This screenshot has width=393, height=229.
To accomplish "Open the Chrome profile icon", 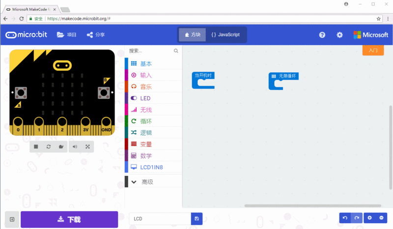I will [x=346, y=4].
